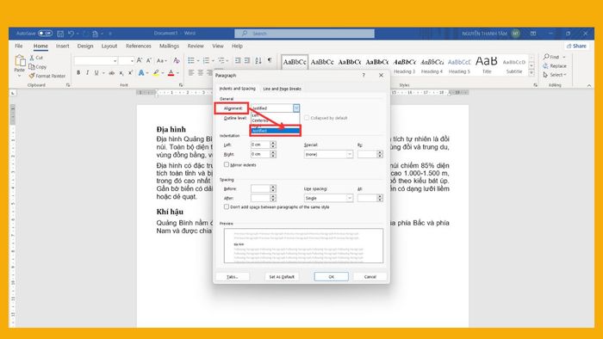Click the Left indentation value field
The width and height of the screenshot is (603, 339).
click(260, 145)
